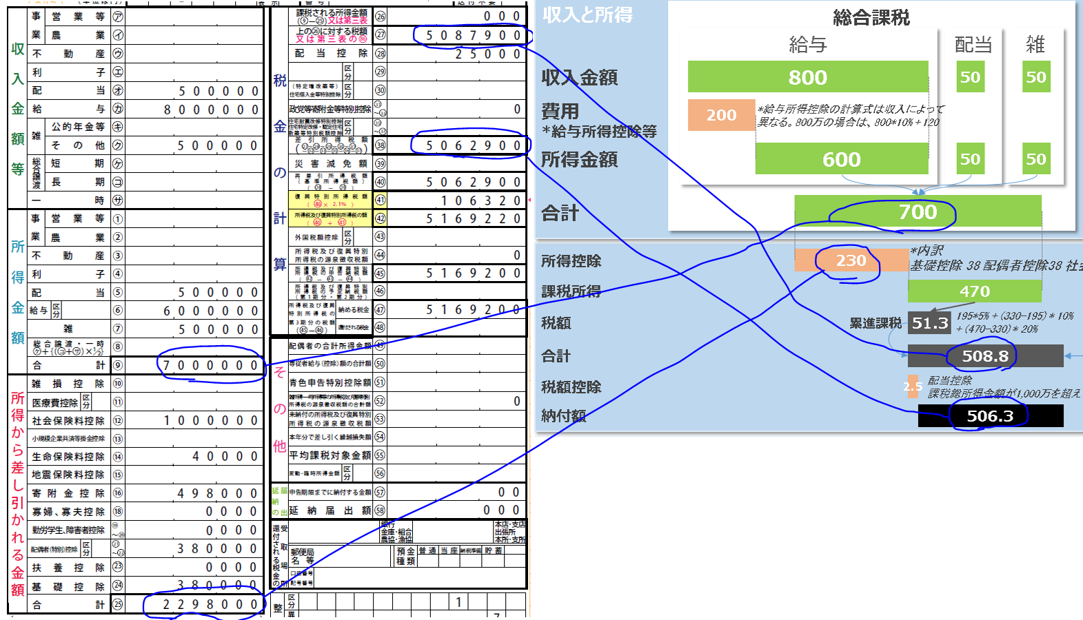1083x620 pixels.
Task: Select the 380000 value for 基礎控除 ㉔
Action: [x=219, y=585]
